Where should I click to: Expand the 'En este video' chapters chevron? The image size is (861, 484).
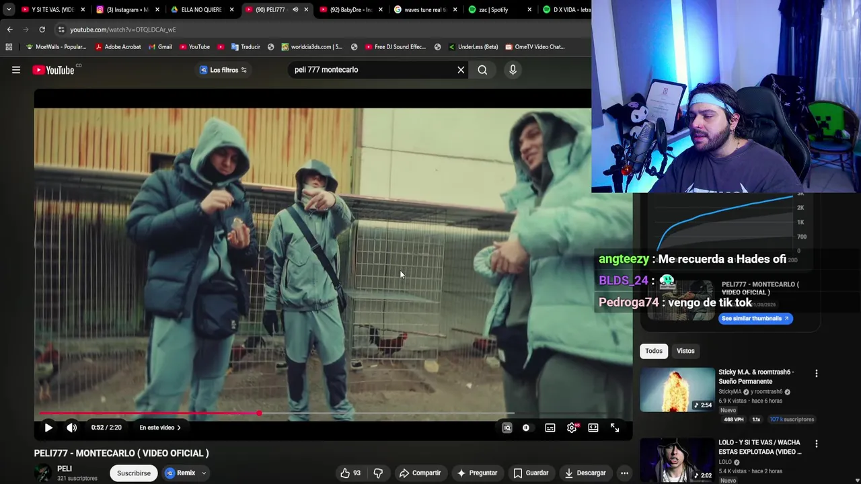(178, 428)
